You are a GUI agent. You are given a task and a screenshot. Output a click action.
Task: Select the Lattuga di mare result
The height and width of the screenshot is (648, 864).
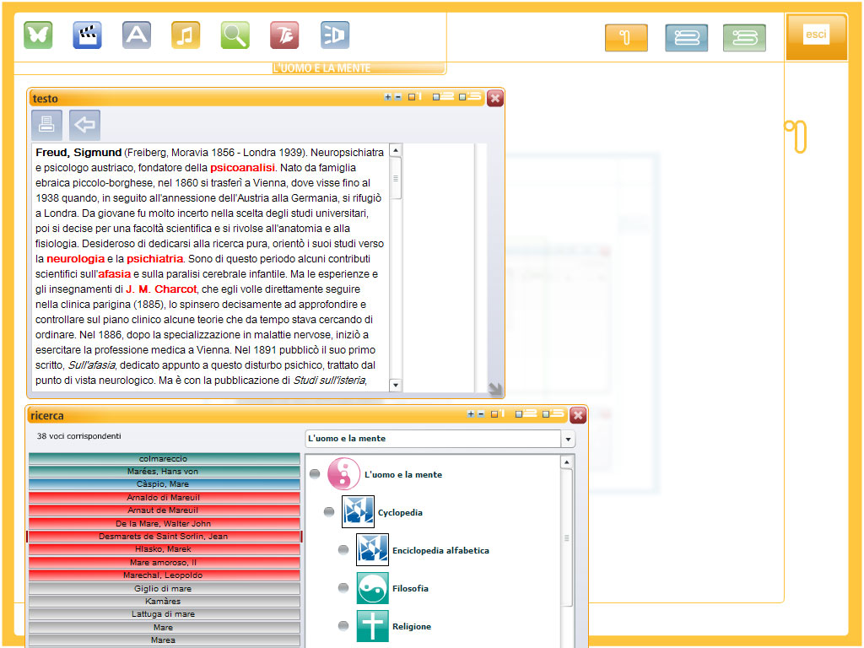165,614
